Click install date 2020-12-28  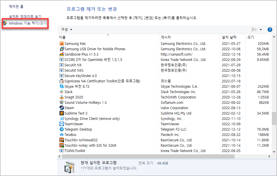tap(231, 97)
